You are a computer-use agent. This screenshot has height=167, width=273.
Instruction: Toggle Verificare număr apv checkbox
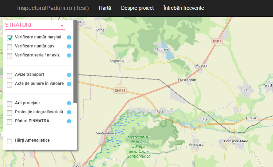click(10, 47)
